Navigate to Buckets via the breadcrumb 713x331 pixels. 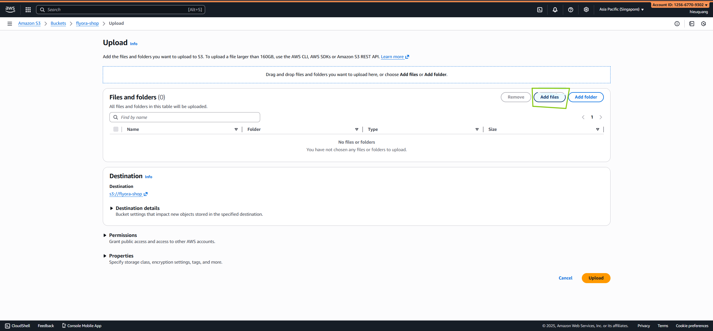pyautogui.click(x=58, y=23)
